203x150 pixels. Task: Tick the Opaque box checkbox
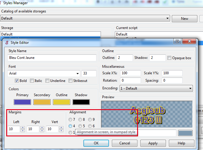(169, 58)
